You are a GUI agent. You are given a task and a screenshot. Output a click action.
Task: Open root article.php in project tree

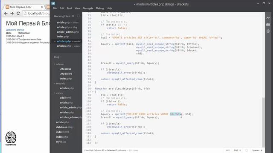[x=63, y=122]
